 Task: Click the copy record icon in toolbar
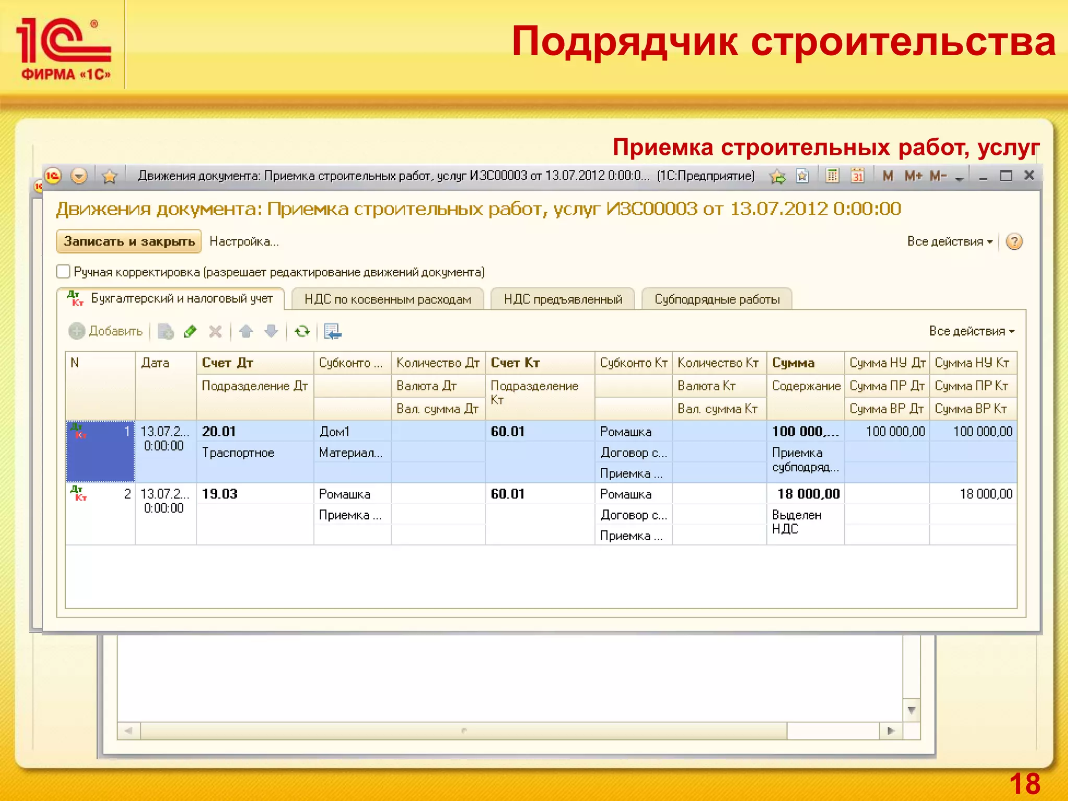point(166,331)
